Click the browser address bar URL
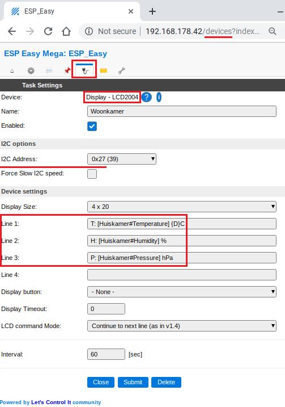Image resolution: width=285 pixels, height=407 pixels. click(x=202, y=31)
